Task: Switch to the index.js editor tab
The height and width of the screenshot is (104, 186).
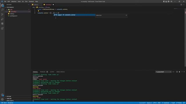Action: 36,5
